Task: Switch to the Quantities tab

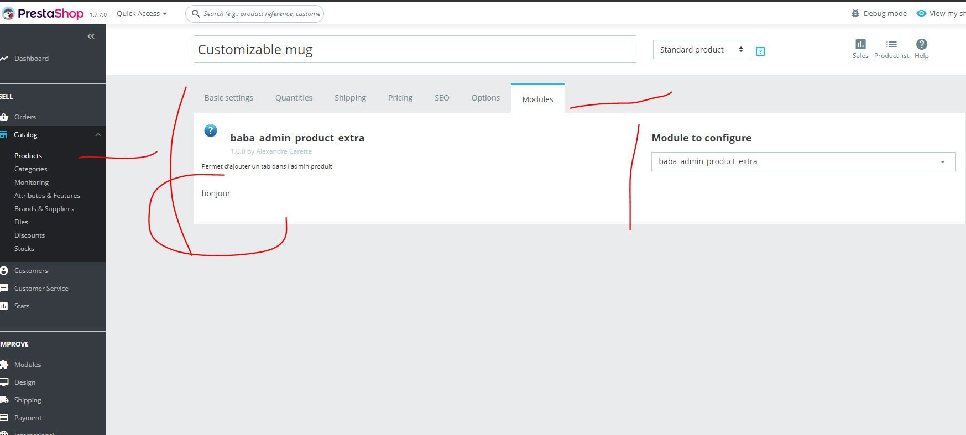Action: [294, 98]
